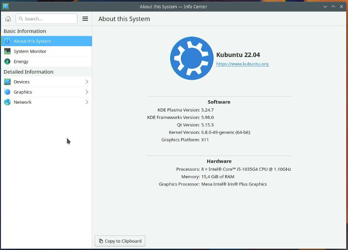This screenshot has height=250, width=348.
Task: Select the System Monitor entry
Action: [x=47, y=51]
